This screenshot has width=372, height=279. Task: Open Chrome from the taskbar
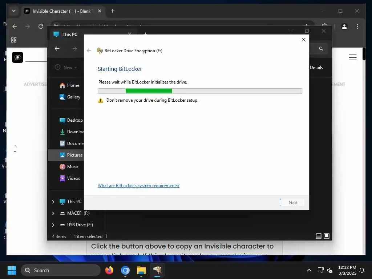125,270
